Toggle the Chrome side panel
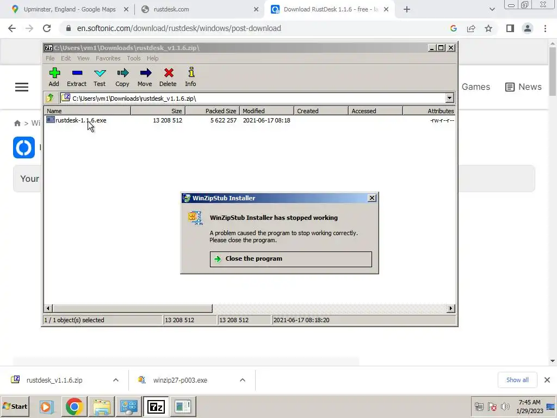The image size is (557, 418). (x=510, y=28)
